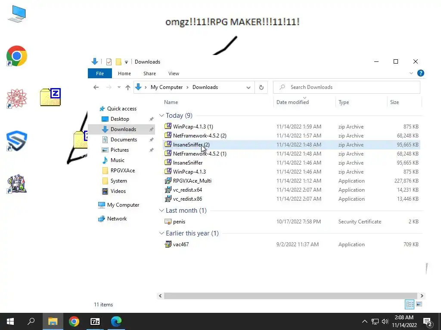Open System folder in navigation pane
Viewport: 441px width, 330px height.
tap(118, 181)
